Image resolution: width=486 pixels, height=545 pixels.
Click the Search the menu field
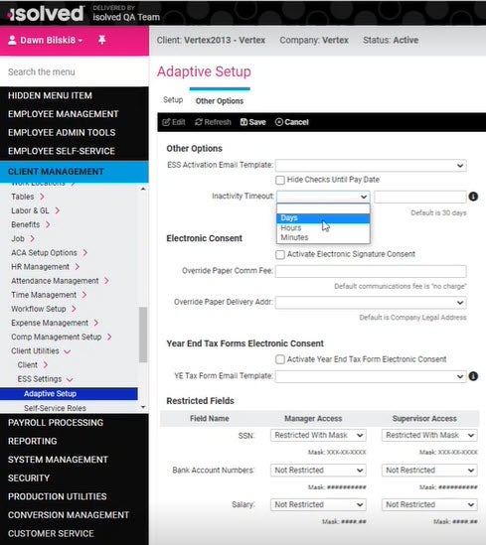[75, 71]
